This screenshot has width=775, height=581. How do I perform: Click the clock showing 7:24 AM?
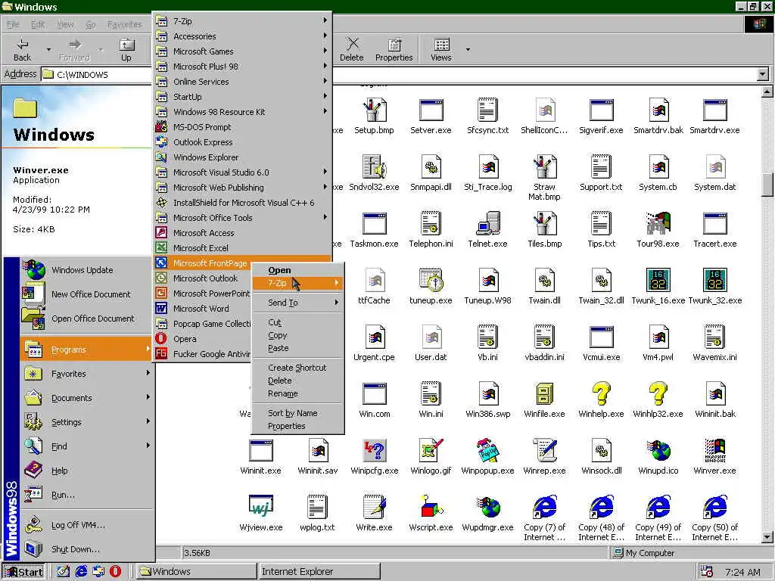(742, 572)
